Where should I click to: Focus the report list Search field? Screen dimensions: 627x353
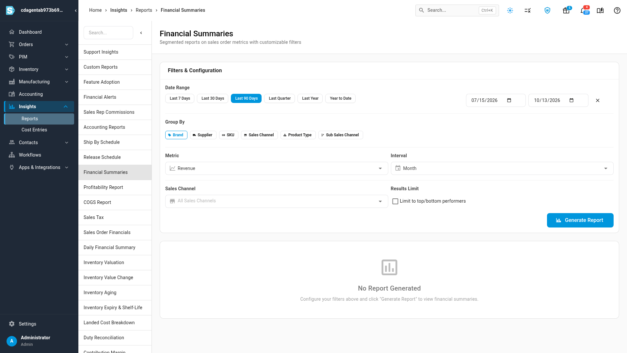[108, 33]
